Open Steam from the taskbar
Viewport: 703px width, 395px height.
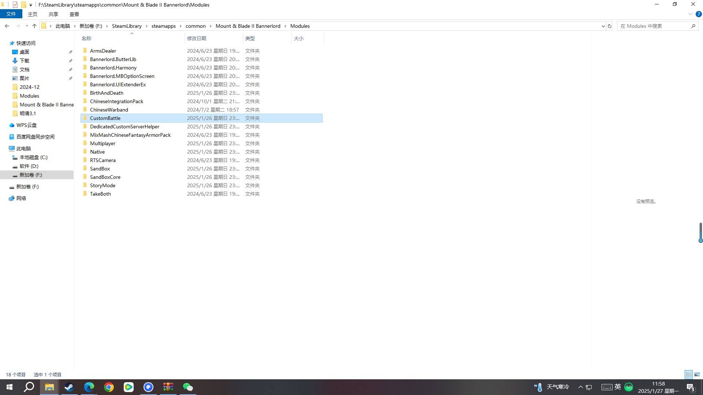(69, 387)
